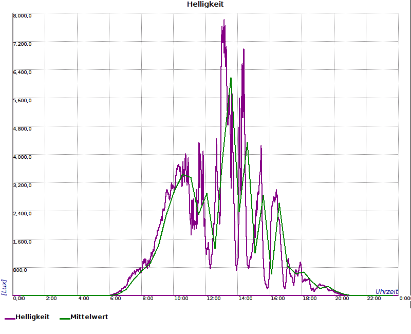Toggle the Mittelwert series via legend label
Image resolution: width=411 pixels, height=334 pixels.
coord(89,317)
